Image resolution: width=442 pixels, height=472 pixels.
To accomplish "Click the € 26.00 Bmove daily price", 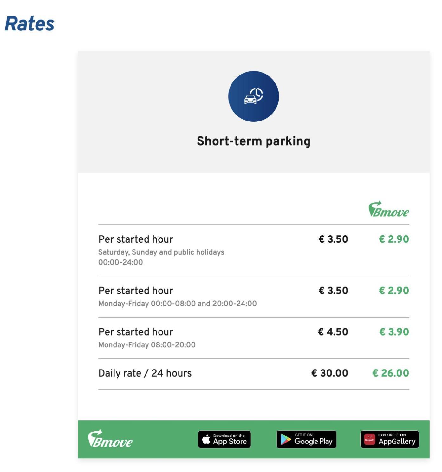I will coord(391,373).
